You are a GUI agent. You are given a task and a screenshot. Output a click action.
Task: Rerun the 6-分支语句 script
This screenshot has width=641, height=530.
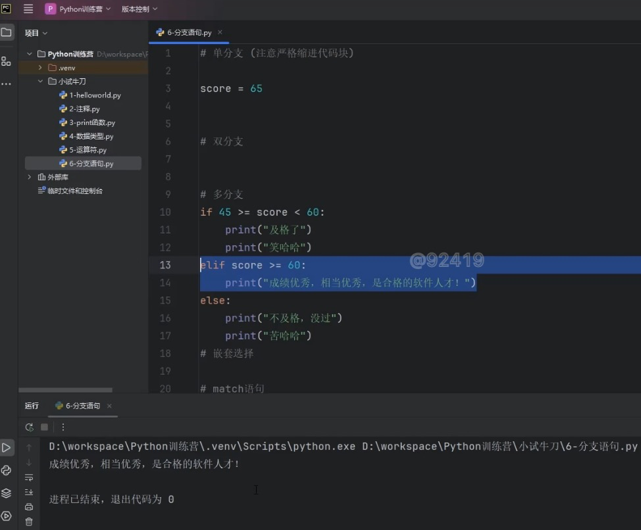tap(29, 427)
